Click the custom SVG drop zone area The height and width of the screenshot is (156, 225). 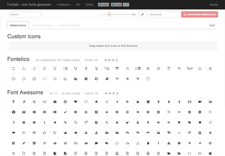point(113,46)
